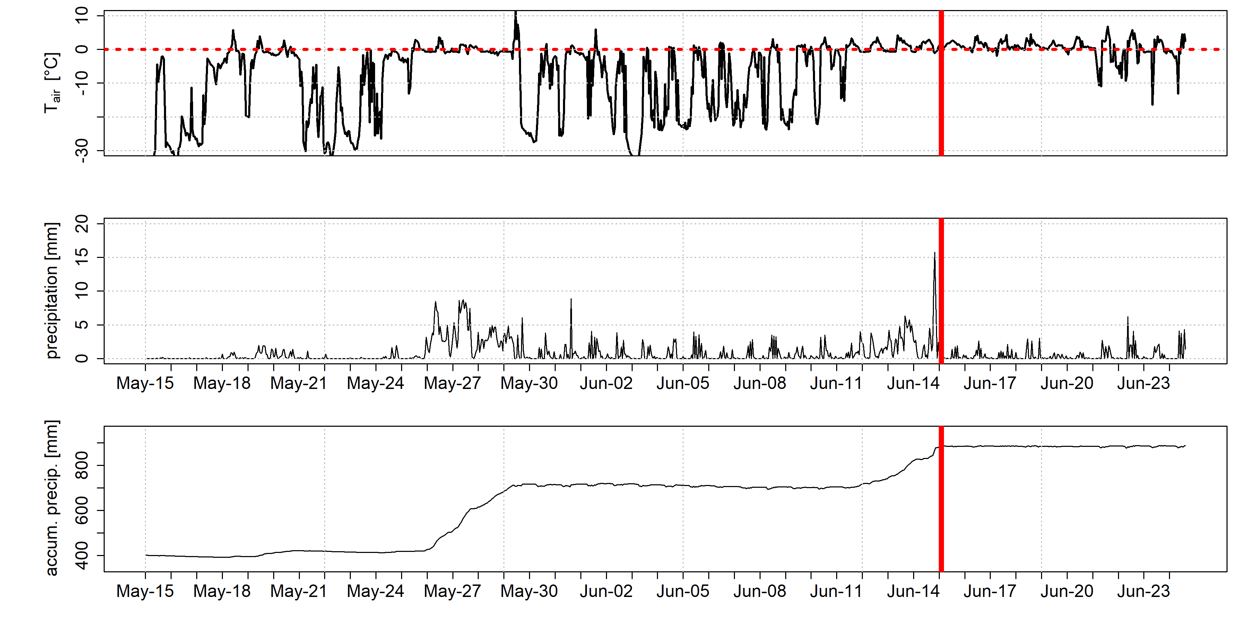
Task: Click the '-10' tick on the temperature axis
Action: pyautogui.click(x=81, y=83)
